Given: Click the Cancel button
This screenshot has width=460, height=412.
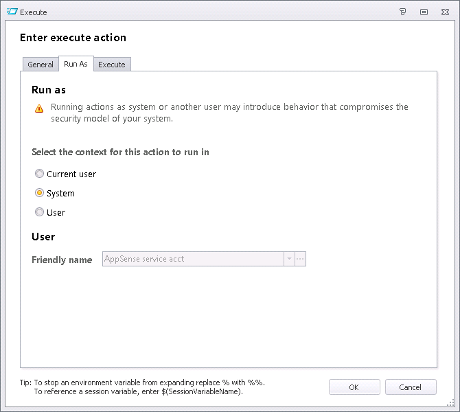Looking at the screenshot, I should click(x=411, y=387).
